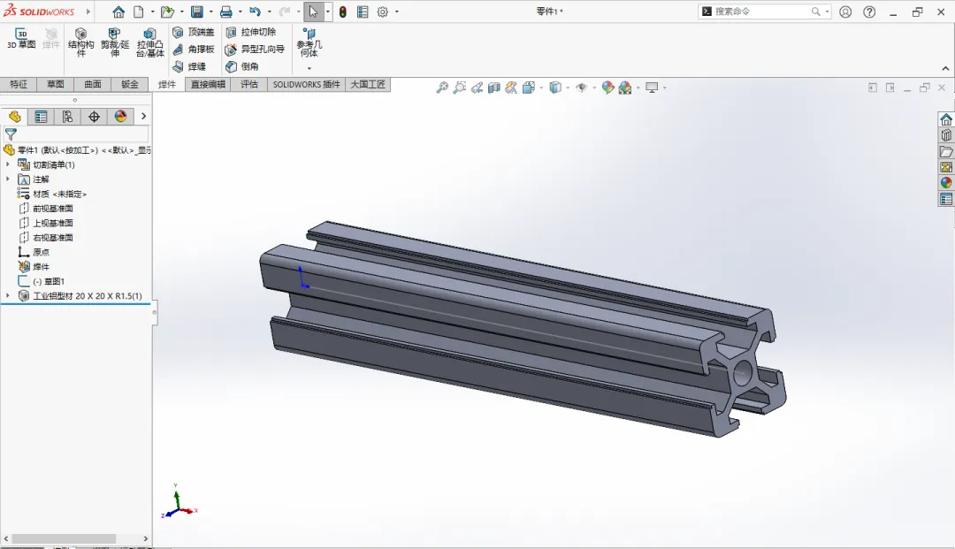The width and height of the screenshot is (955, 549).
Task: Open the Custom Properties task pane tab
Action: 946,199
